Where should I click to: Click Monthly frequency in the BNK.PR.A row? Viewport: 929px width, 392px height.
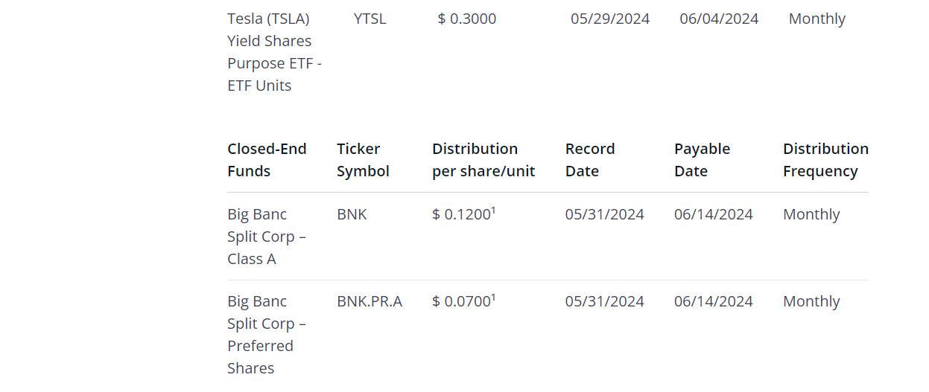pos(811,301)
